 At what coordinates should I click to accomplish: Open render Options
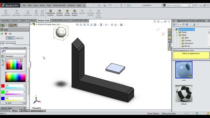pyautogui.click(x=82, y=12)
